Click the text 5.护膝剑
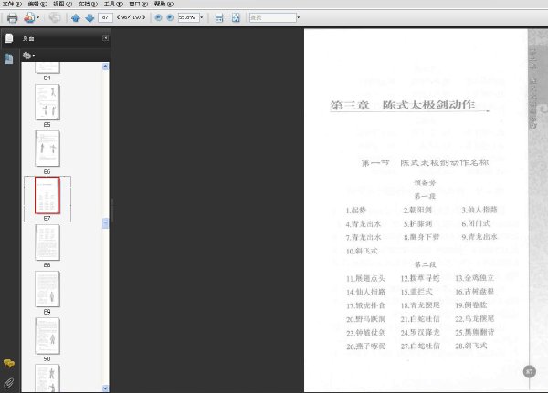This screenshot has width=548, height=393. [x=417, y=223]
